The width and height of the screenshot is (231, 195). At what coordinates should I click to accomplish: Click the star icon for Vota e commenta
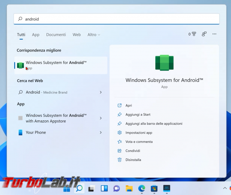(x=119, y=142)
